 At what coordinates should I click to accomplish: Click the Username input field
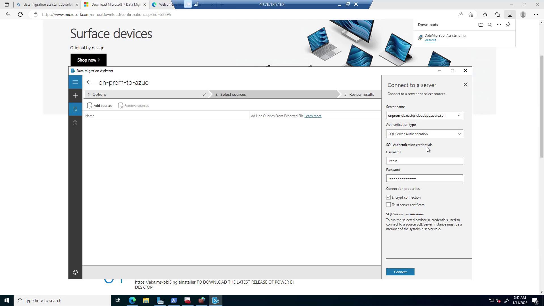pyautogui.click(x=424, y=161)
